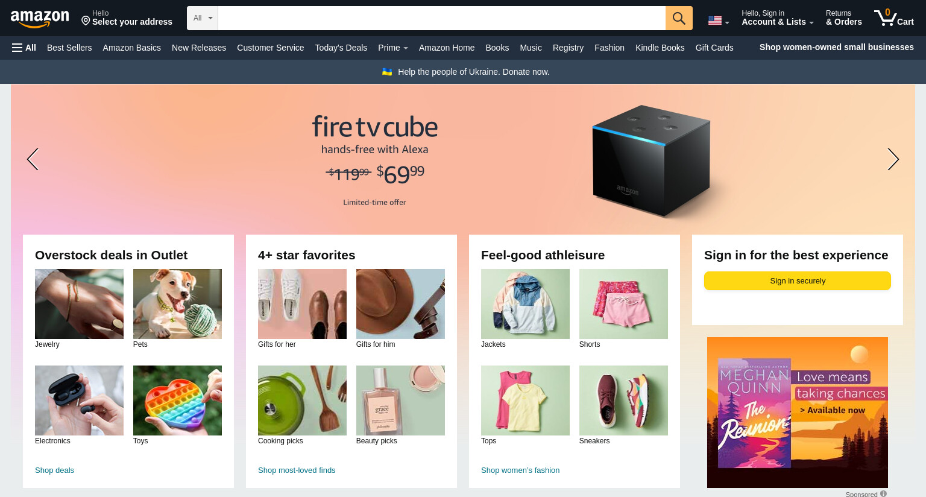The height and width of the screenshot is (497, 926).
Task: Click the location pin address icon
Action: [86, 21]
